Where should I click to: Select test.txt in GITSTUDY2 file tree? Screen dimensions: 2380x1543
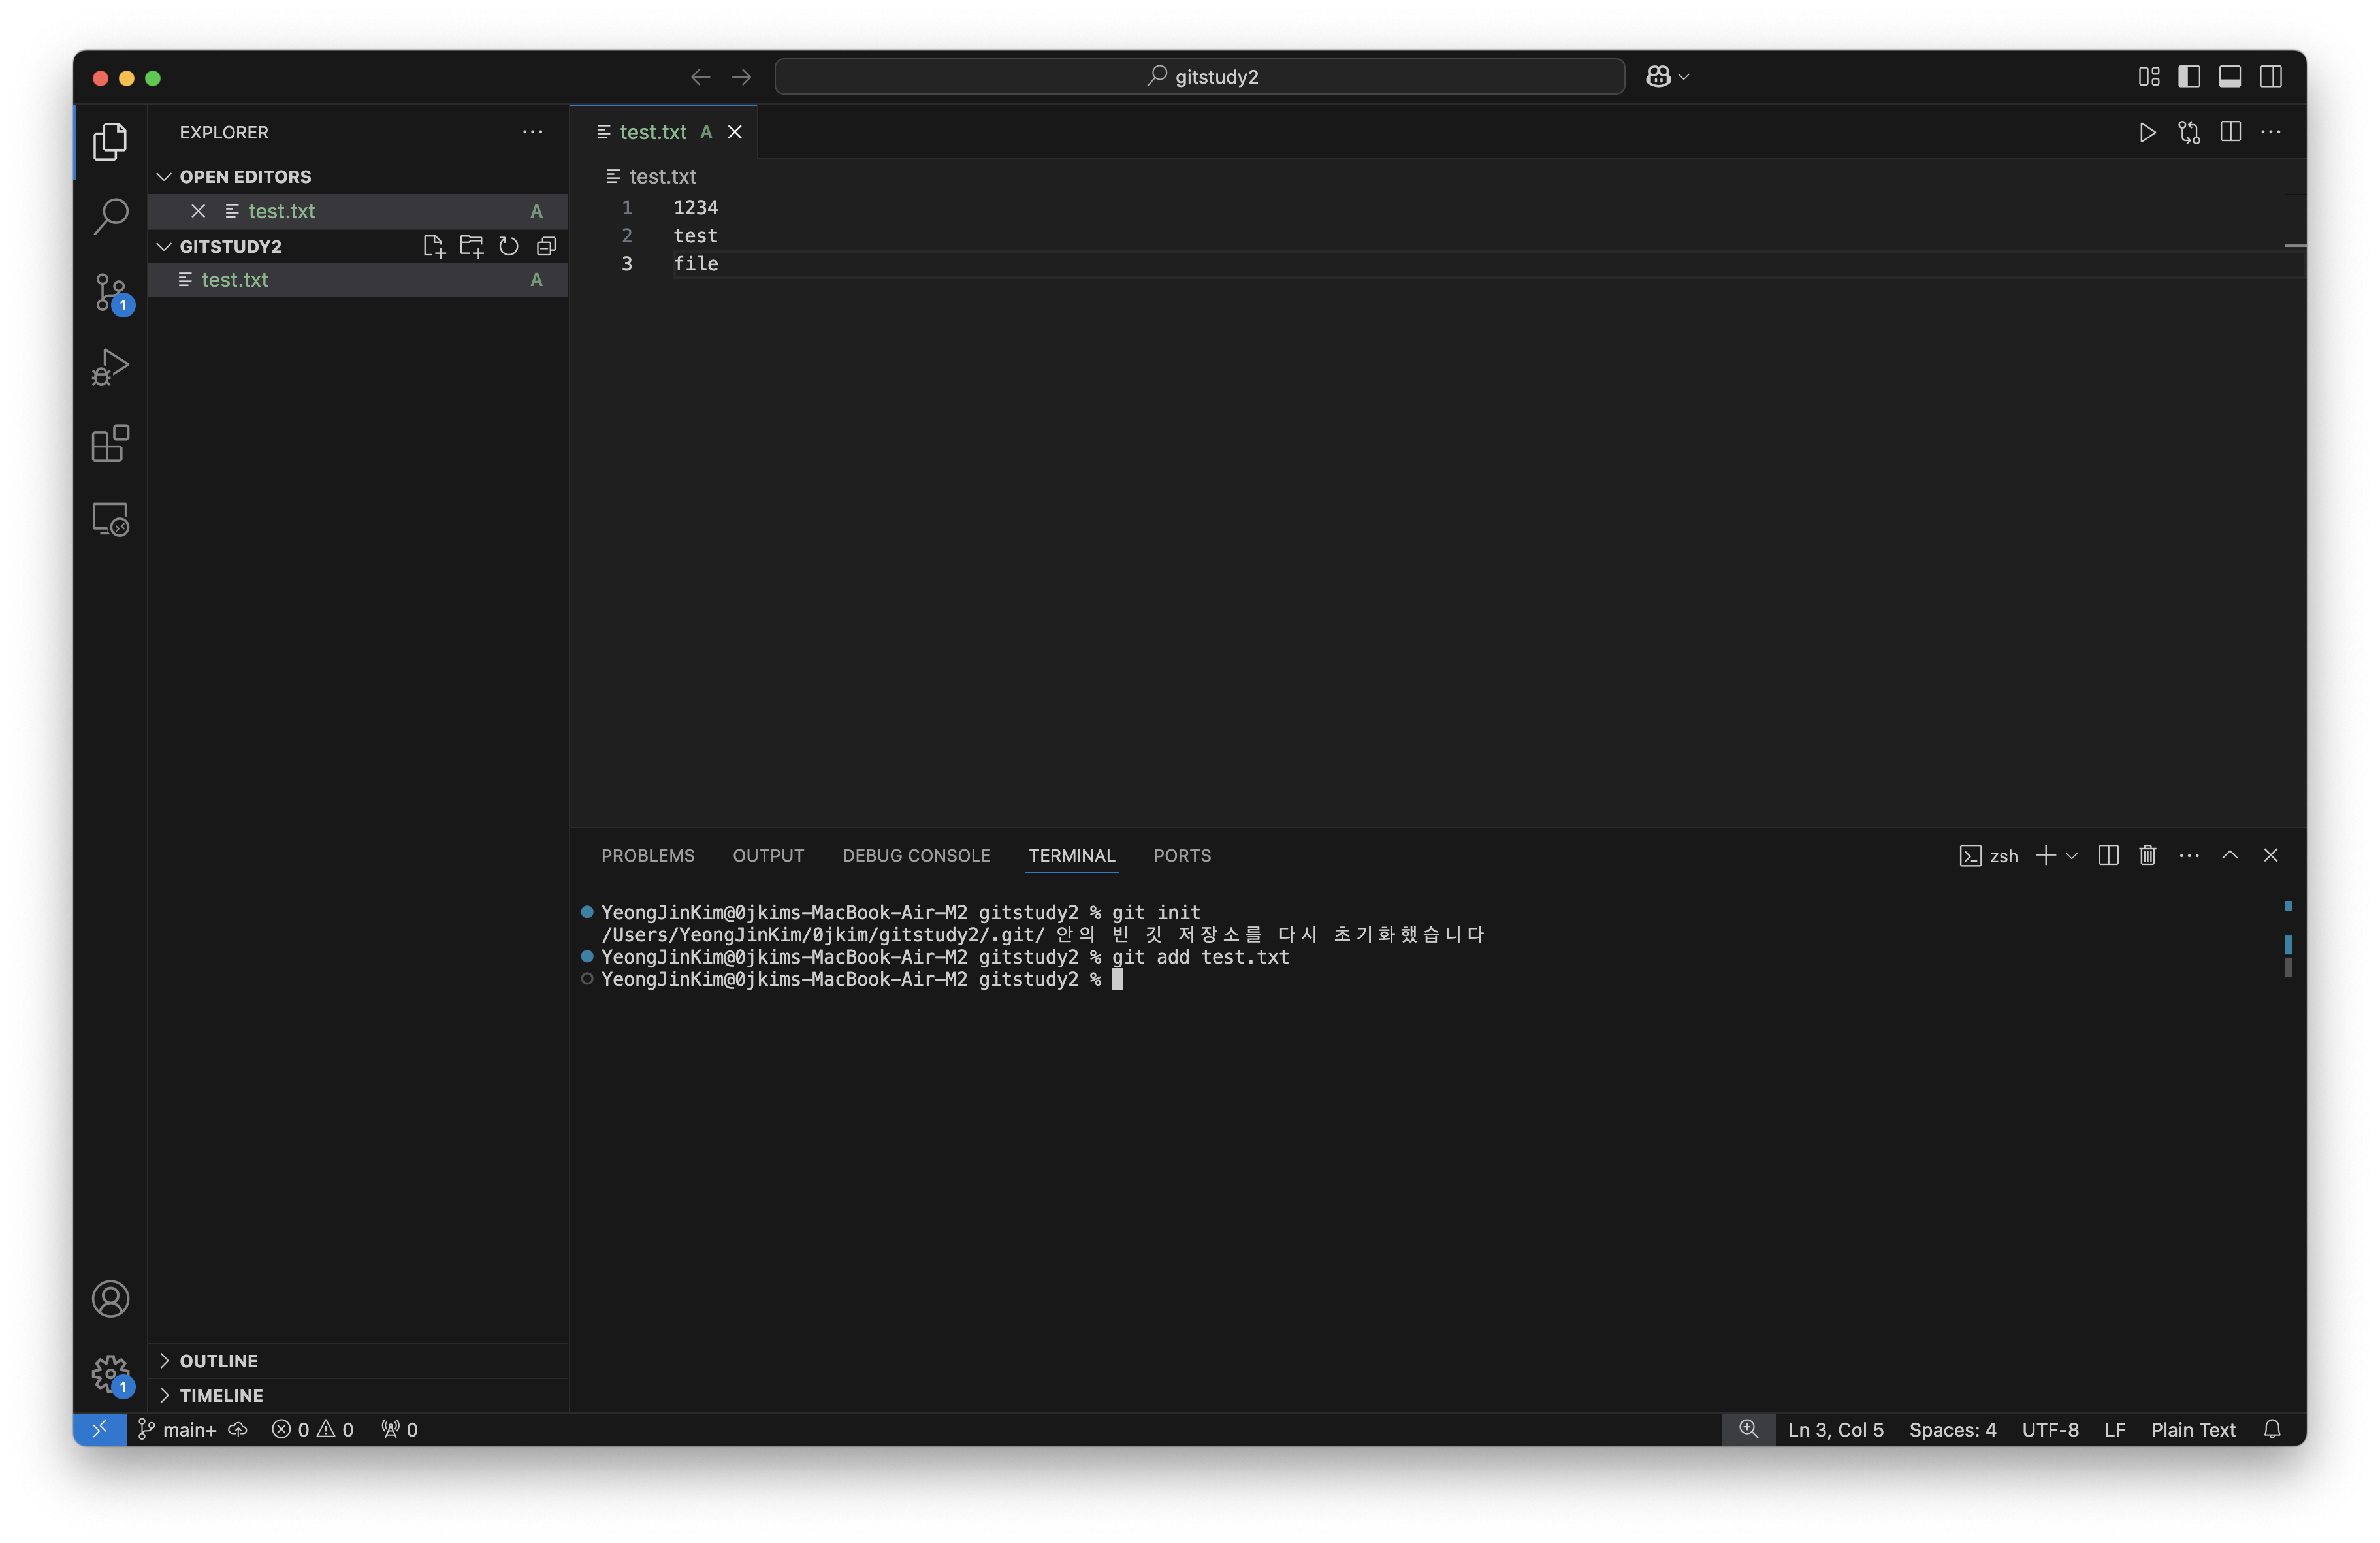[x=358, y=280]
